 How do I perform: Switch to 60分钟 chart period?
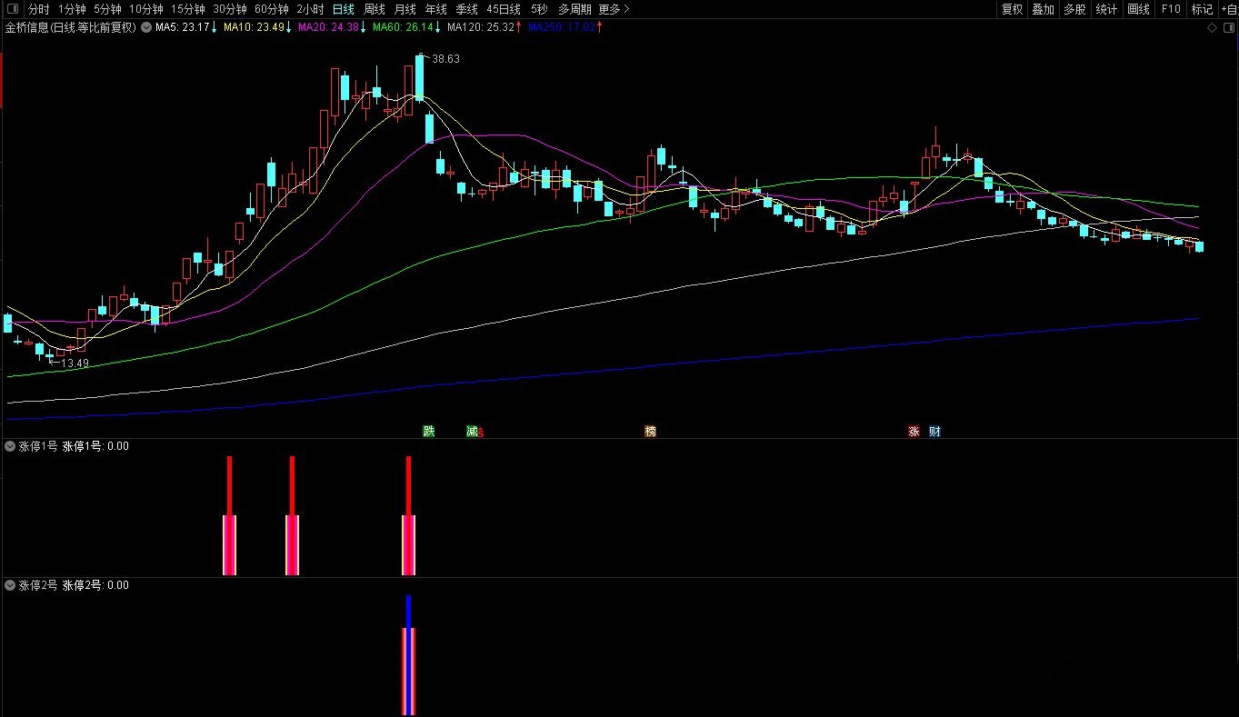272,9
